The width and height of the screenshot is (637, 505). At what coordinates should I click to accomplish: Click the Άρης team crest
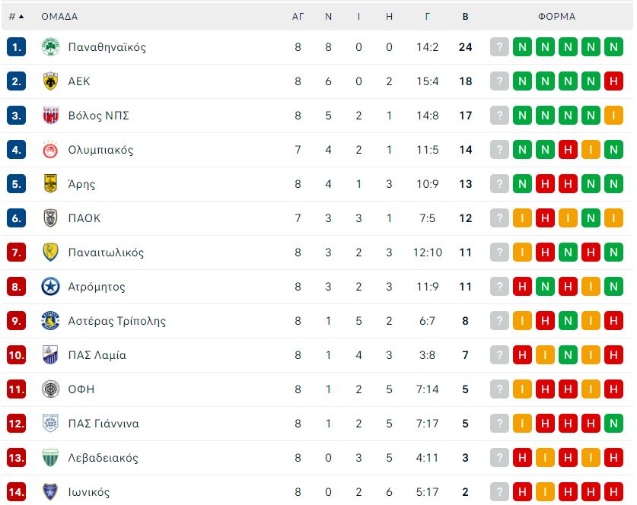click(x=51, y=184)
